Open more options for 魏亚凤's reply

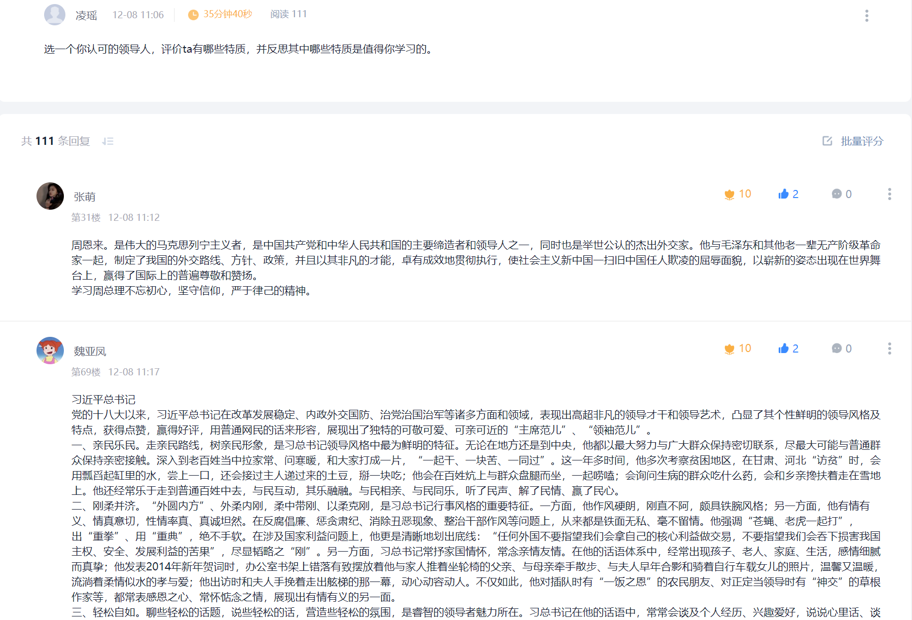(889, 348)
